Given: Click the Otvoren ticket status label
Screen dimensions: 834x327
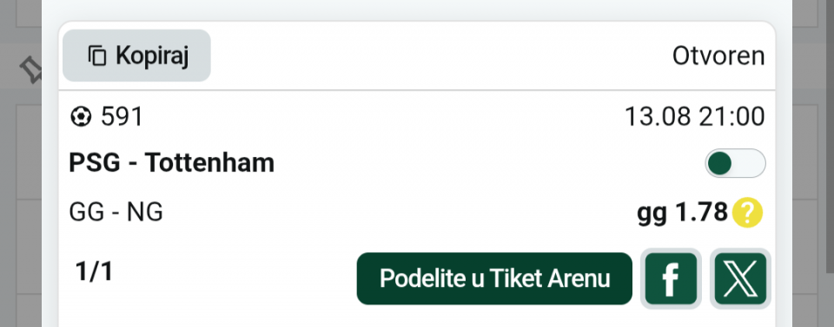Looking at the screenshot, I should (718, 56).
